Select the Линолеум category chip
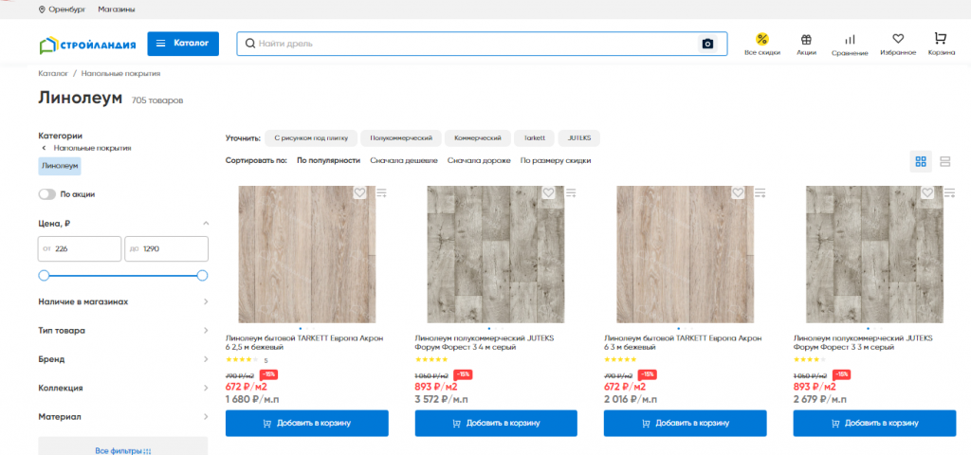 (x=60, y=166)
